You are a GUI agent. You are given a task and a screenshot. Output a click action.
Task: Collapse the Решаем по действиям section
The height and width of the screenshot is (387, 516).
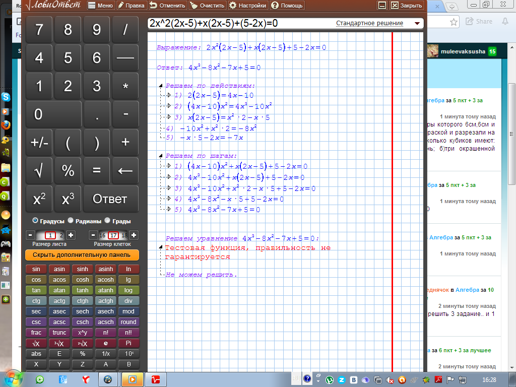(x=161, y=86)
